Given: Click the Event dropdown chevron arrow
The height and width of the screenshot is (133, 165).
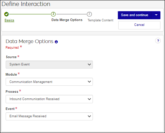Looking at the screenshot, I should click(89, 116).
